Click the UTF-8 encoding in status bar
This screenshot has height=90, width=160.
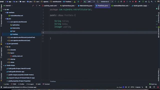[132, 87]
